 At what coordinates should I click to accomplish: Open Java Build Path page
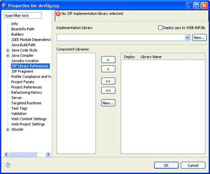(23, 45)
